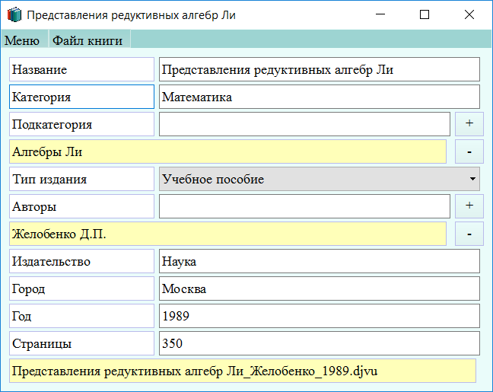Click the Город field containing Москва

point(320,288)
